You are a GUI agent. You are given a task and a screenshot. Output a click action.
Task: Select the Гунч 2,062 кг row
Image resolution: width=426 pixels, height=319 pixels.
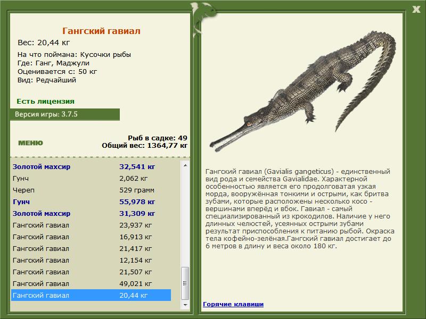pos(91,178)
